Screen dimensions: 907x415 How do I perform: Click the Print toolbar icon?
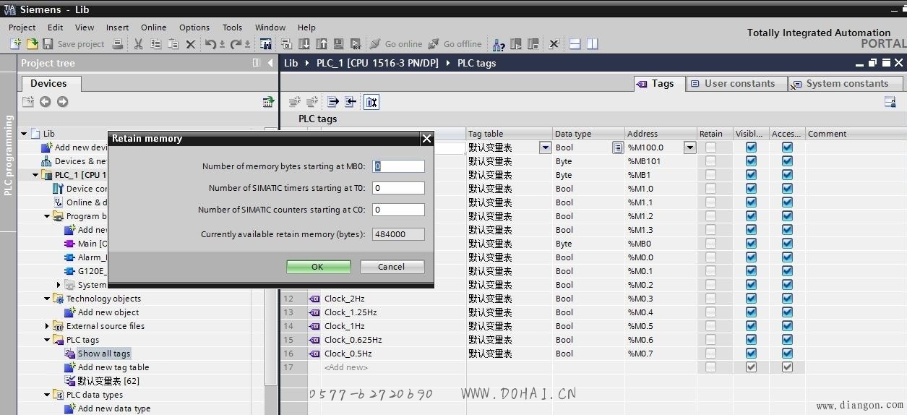(118, 44)
